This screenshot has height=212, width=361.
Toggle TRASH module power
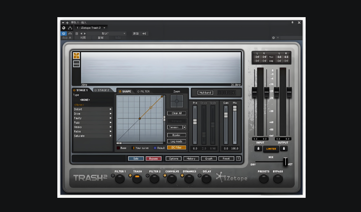(130, 176)
